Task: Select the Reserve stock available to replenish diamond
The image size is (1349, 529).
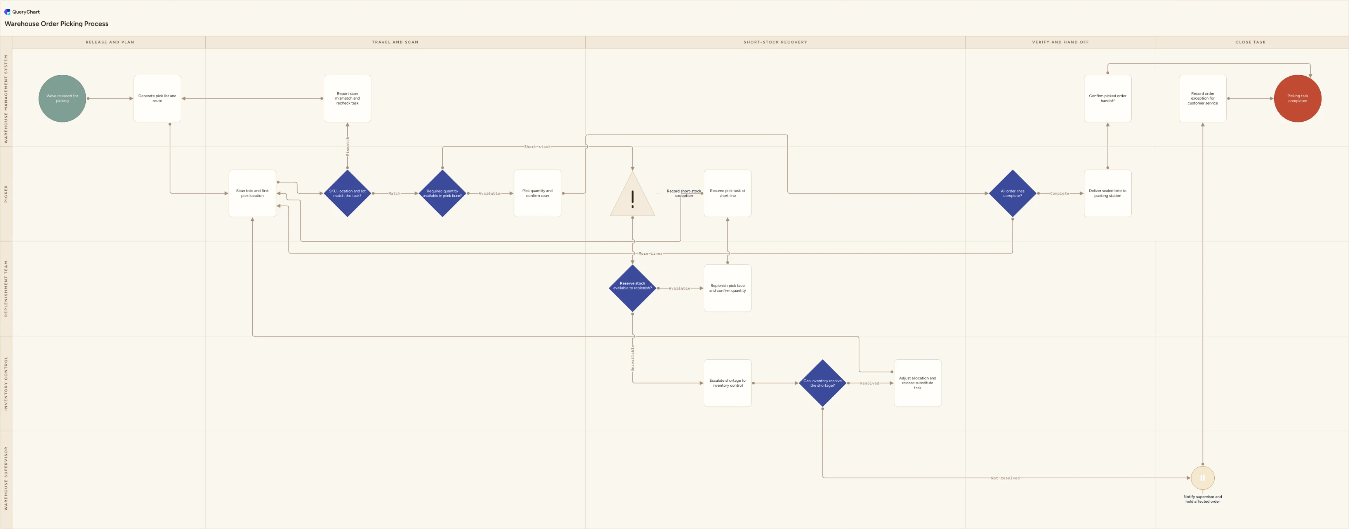Action: point(633,288)
